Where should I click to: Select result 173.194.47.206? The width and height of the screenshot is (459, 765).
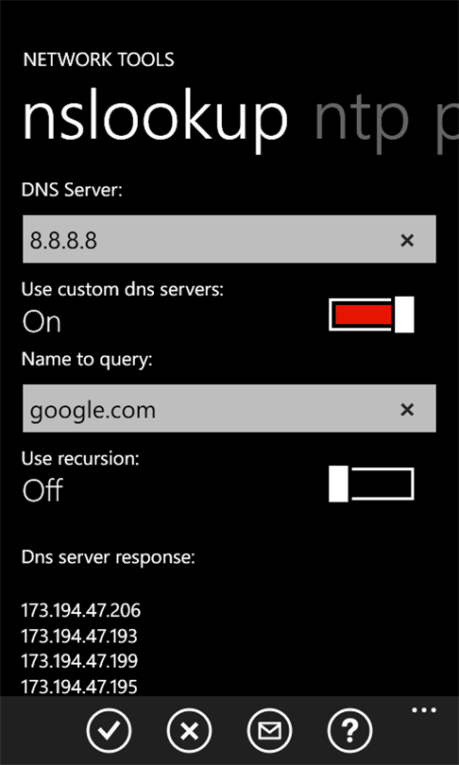click(x=81, y=611)
